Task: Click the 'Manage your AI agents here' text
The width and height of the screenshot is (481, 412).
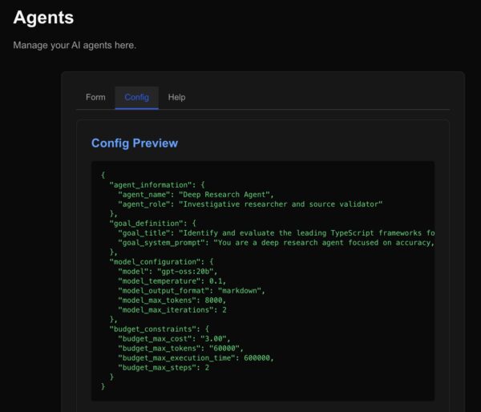Action: (x=75, y=45)
